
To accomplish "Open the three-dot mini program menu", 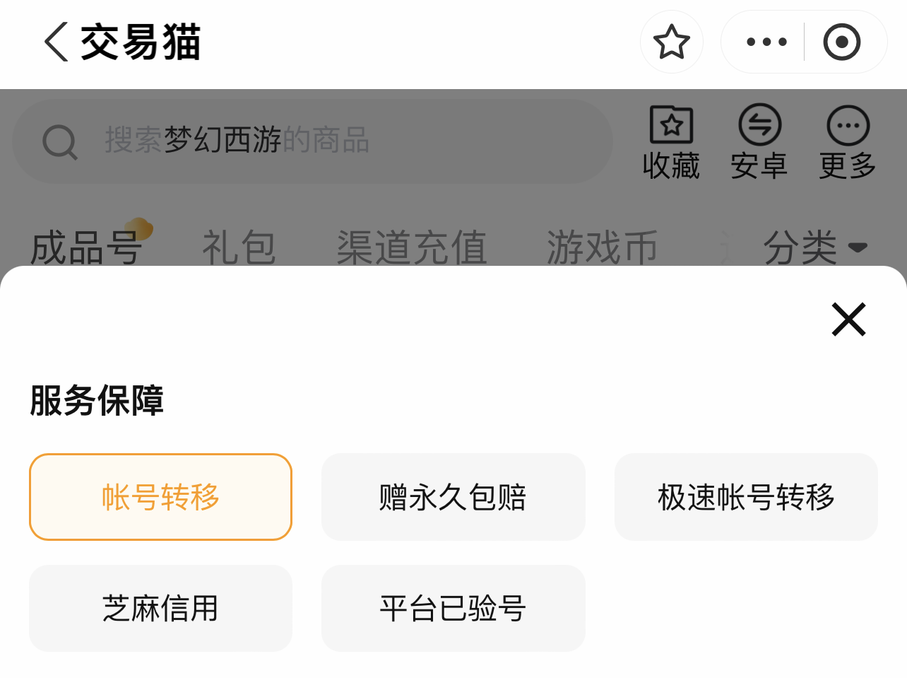I will point(766,42).
